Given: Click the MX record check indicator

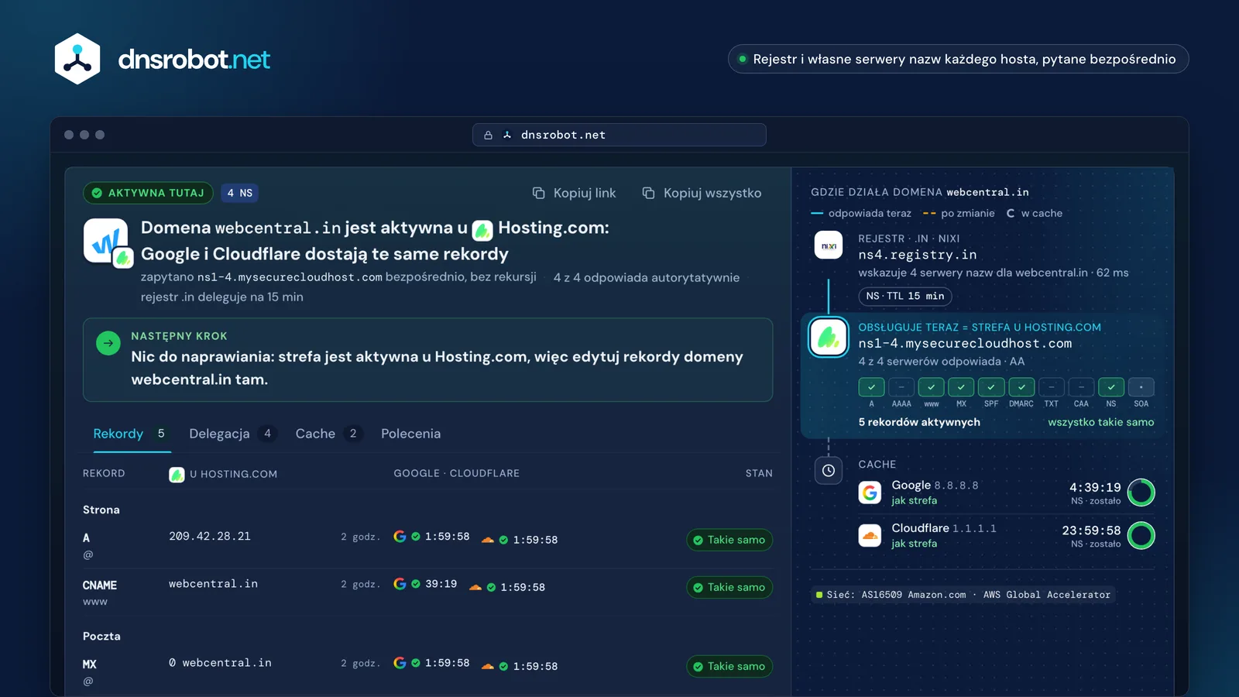Looking at the screenshot, I should point(961,386).
